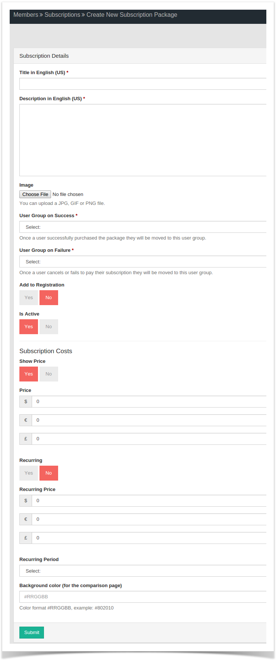Submit the subscription package form
The width and height of the screenshot is (279, 662).
click(x=32, y=633)
